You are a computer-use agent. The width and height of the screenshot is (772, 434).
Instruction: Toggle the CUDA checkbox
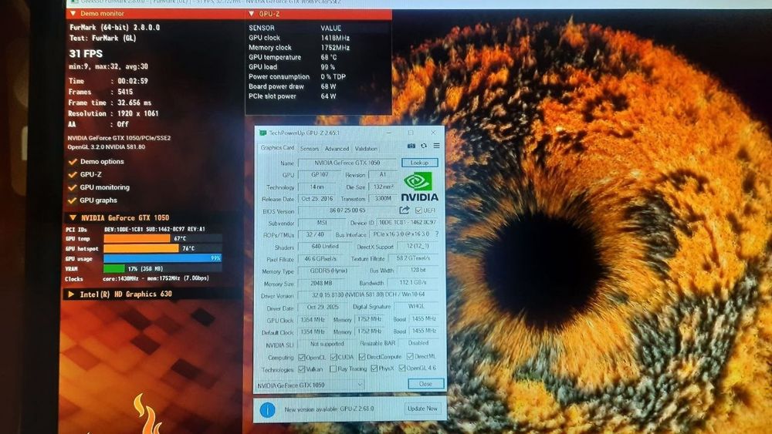(x=334, y=357)
